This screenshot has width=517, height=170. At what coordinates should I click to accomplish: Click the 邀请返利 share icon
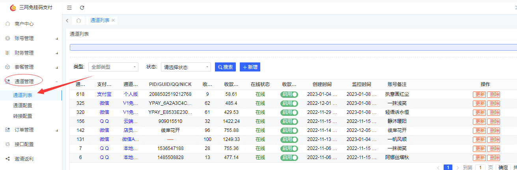(7, 159)
